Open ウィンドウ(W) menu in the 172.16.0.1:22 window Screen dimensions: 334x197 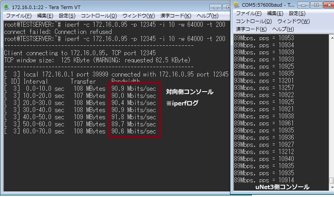pos(138,16)
